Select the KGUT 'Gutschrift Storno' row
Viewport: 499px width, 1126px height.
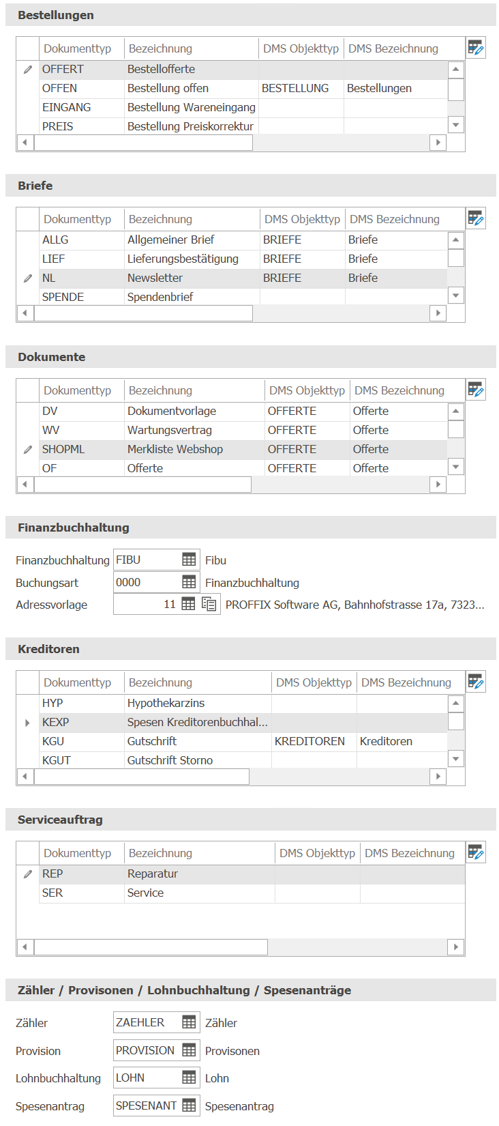(243, 760)
